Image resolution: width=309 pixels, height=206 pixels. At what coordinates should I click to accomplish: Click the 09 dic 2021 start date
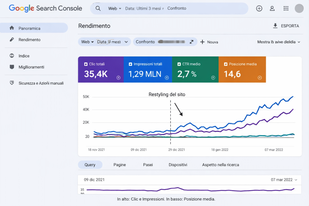(94, 180)
